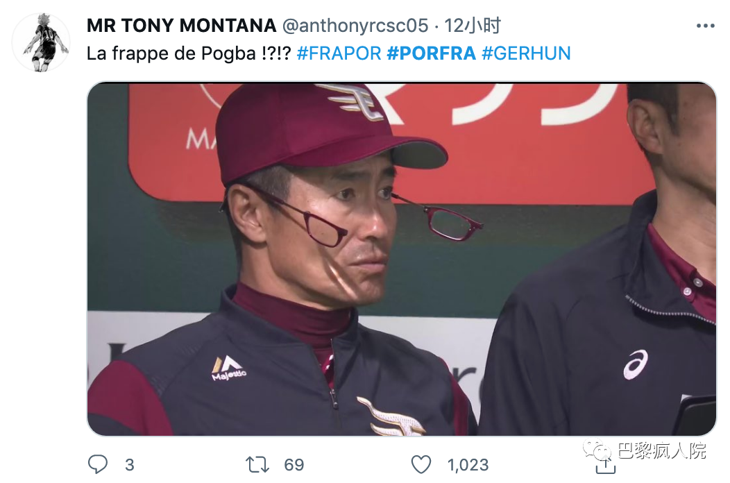Open the #FRAPOR hashtag

[x=338, y=53]
